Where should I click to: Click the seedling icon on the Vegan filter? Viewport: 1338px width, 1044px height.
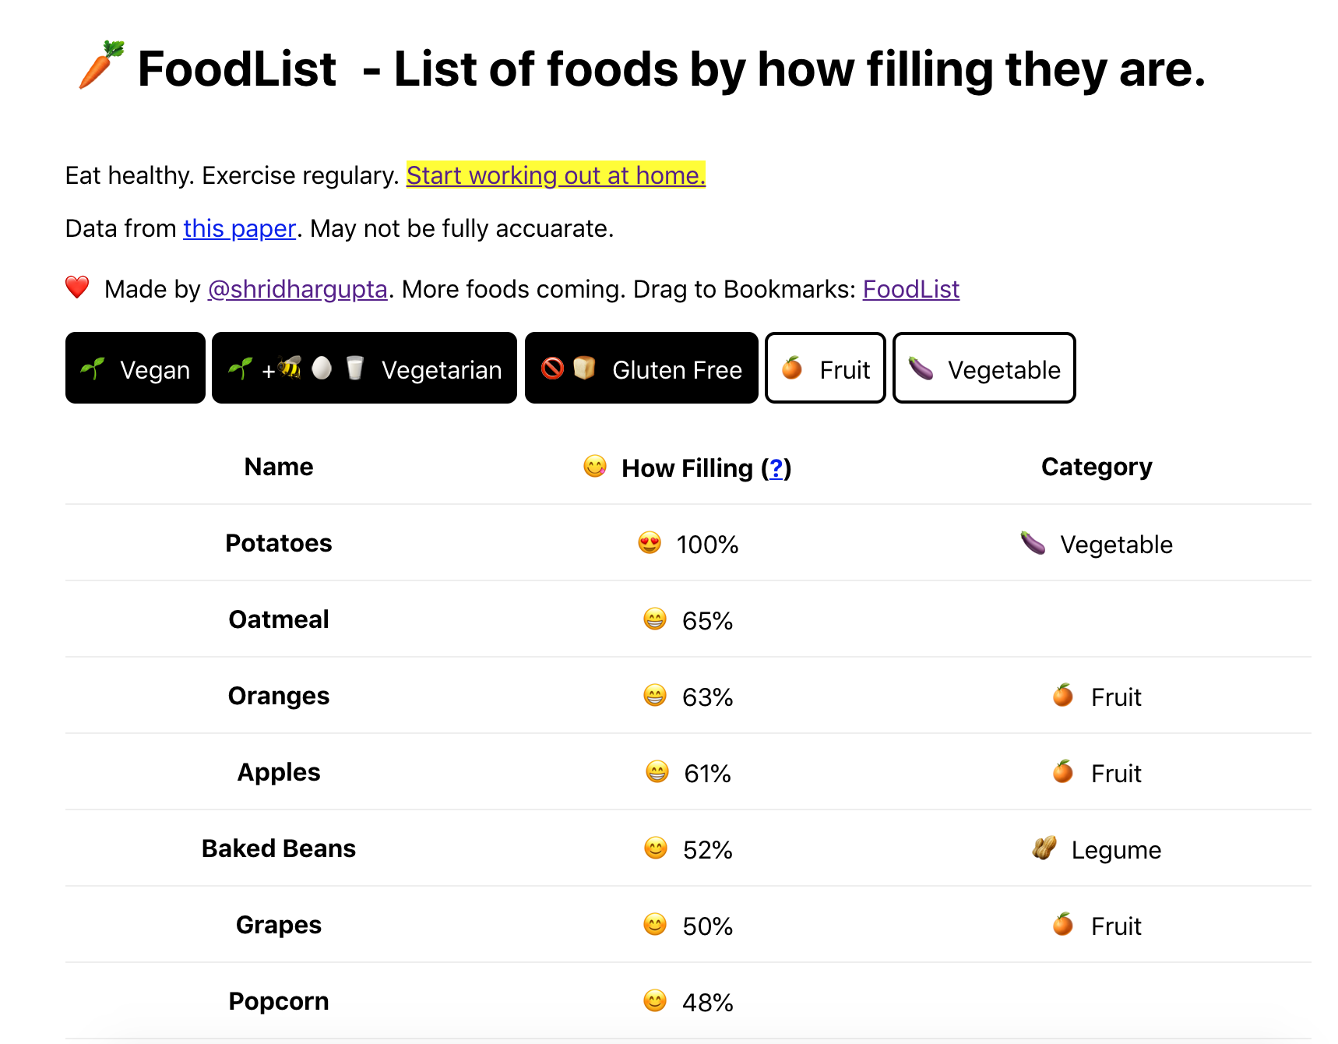pos(93,369)
